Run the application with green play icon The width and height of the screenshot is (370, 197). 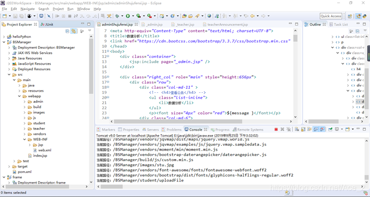point(128,16)
